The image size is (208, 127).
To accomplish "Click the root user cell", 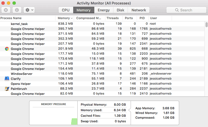I will pyautogui.click(x=153, y=24).
